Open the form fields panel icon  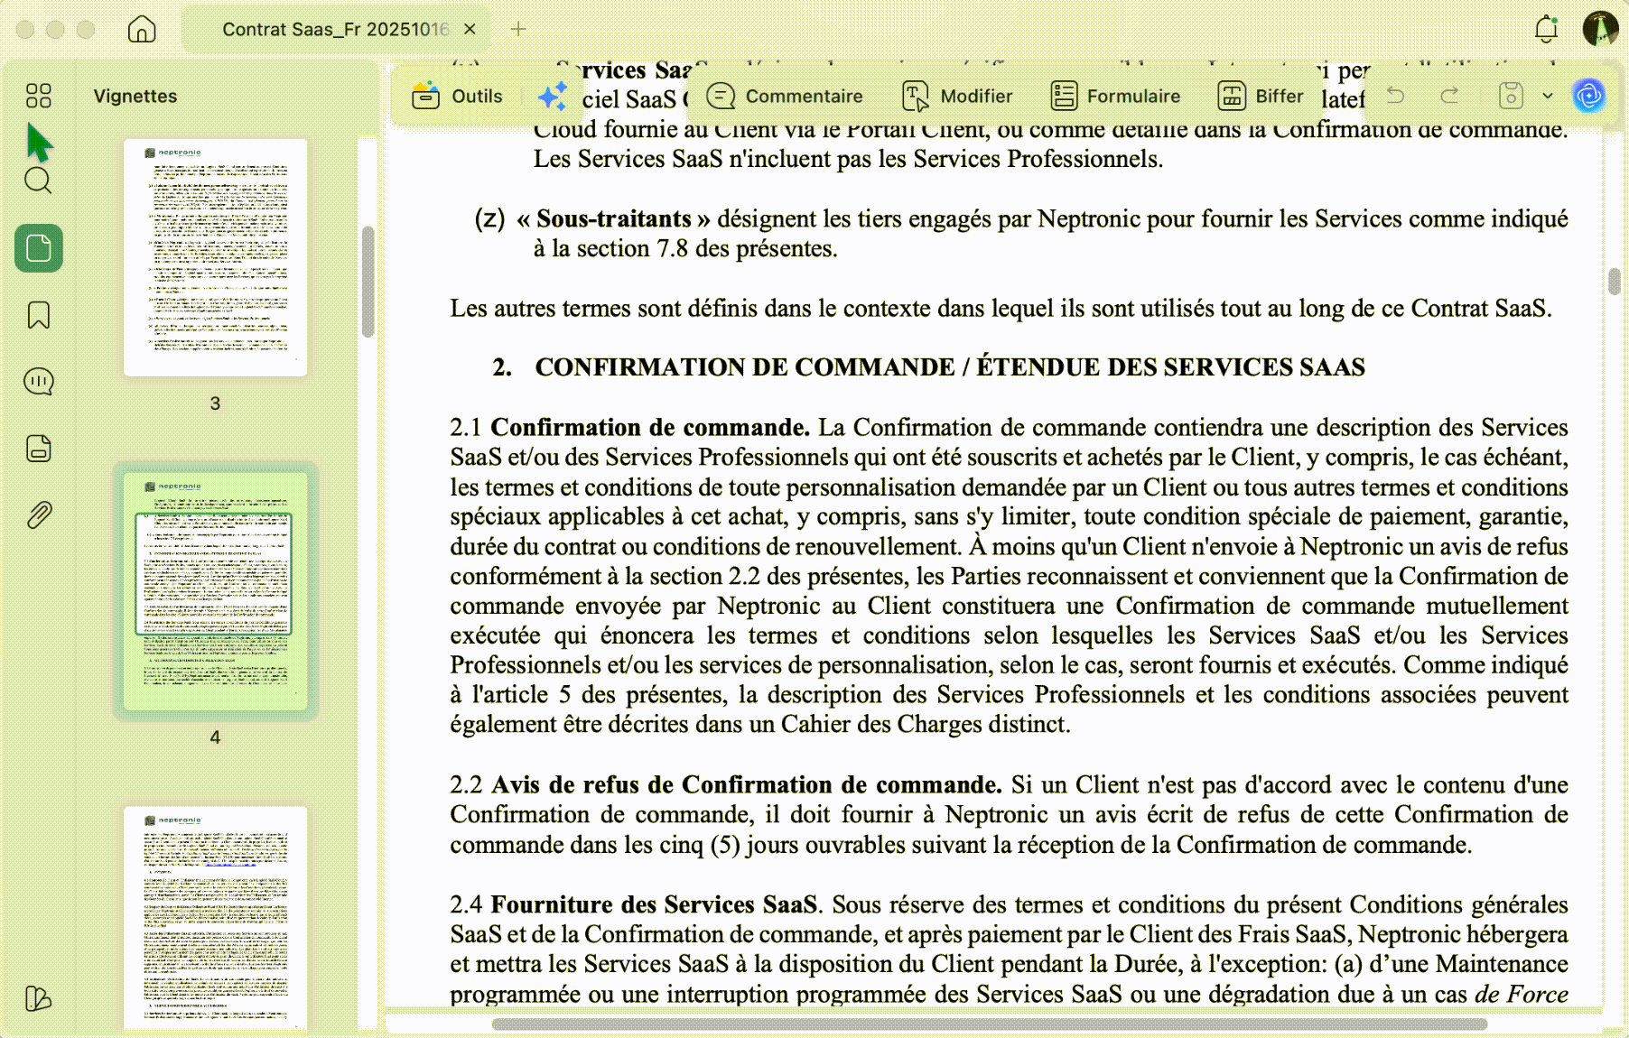click(39, 449)
